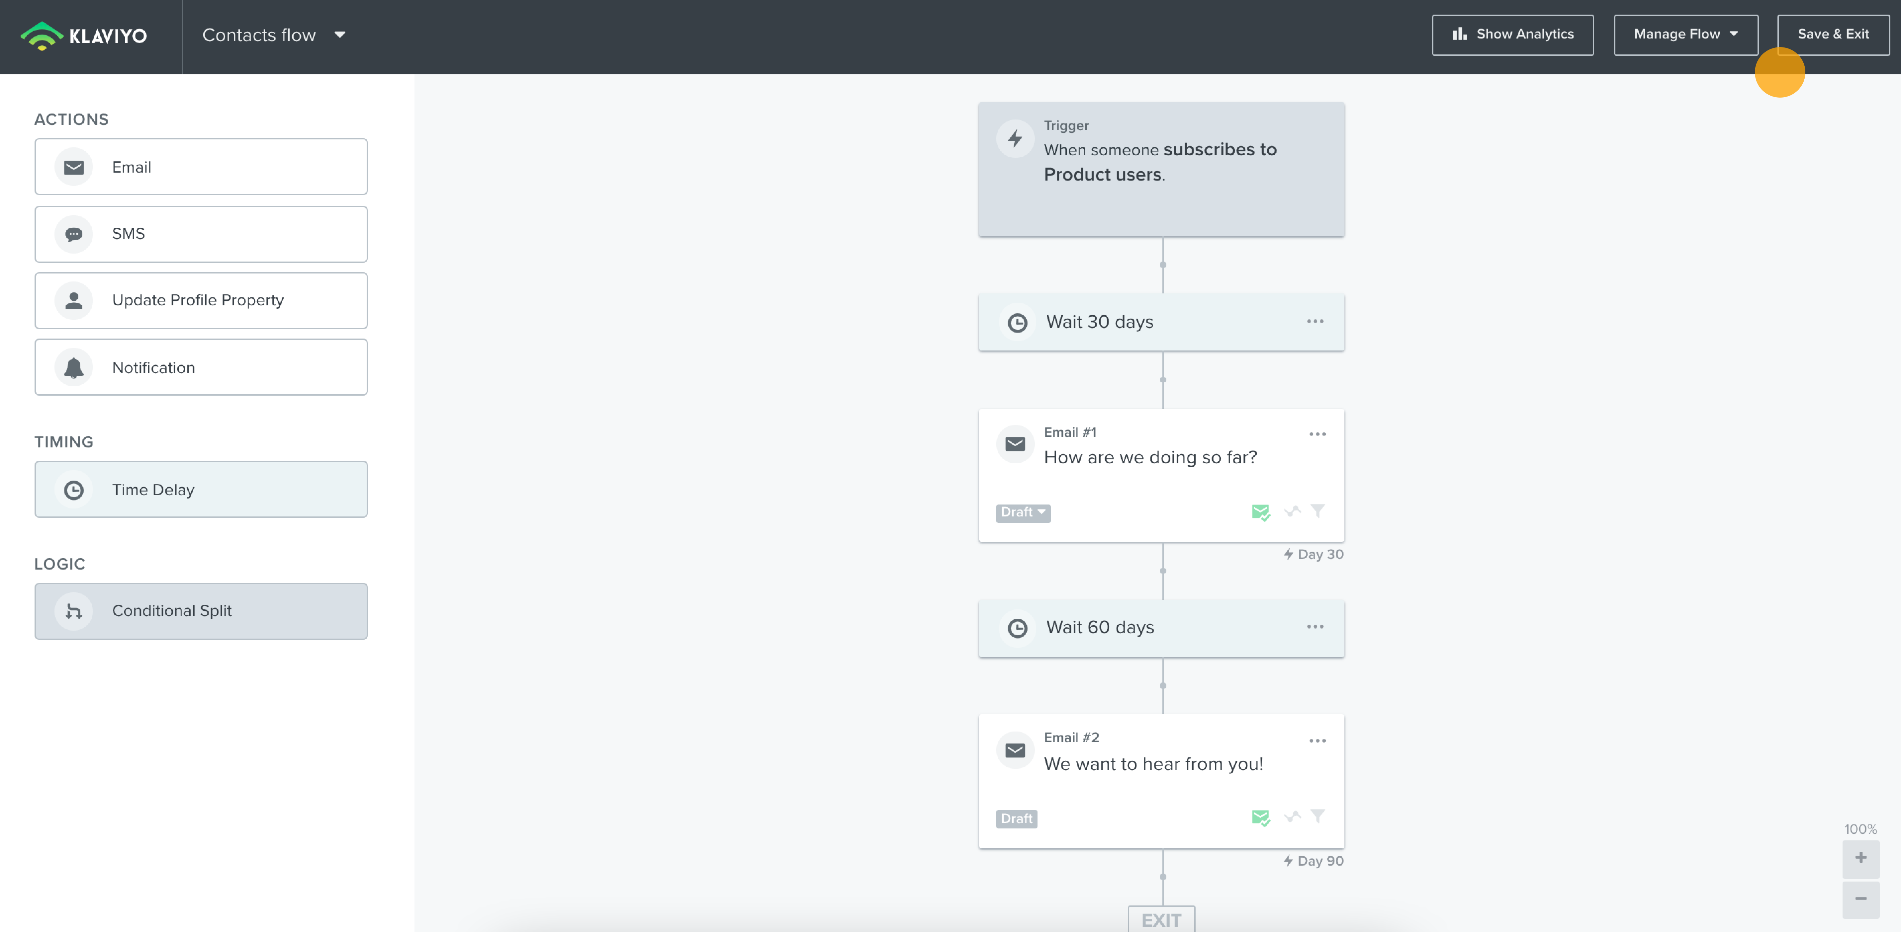Click the Email #2 envelope icon
The width and height of the screenshot is (1901, 932).
point(1016,751)
